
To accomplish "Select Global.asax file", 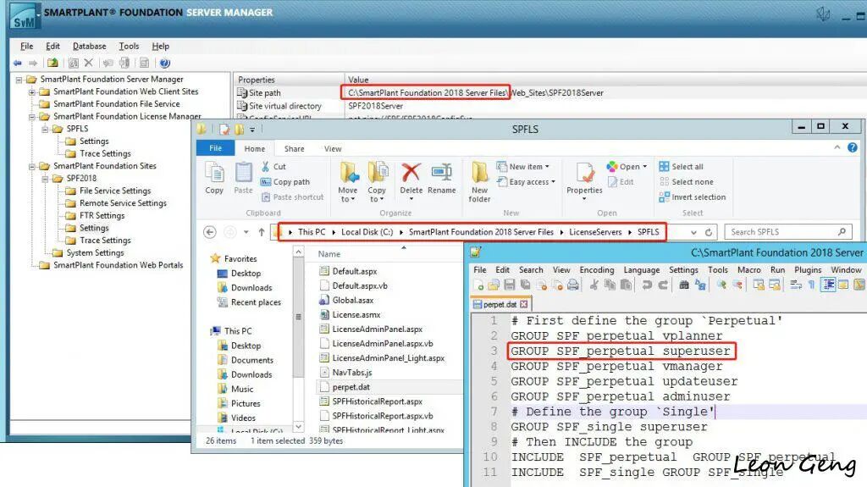I will 353,300.
